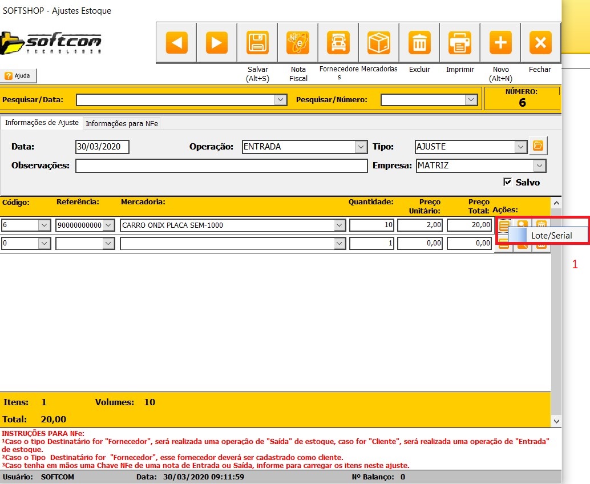Open Mercadorias box icon

379,43
